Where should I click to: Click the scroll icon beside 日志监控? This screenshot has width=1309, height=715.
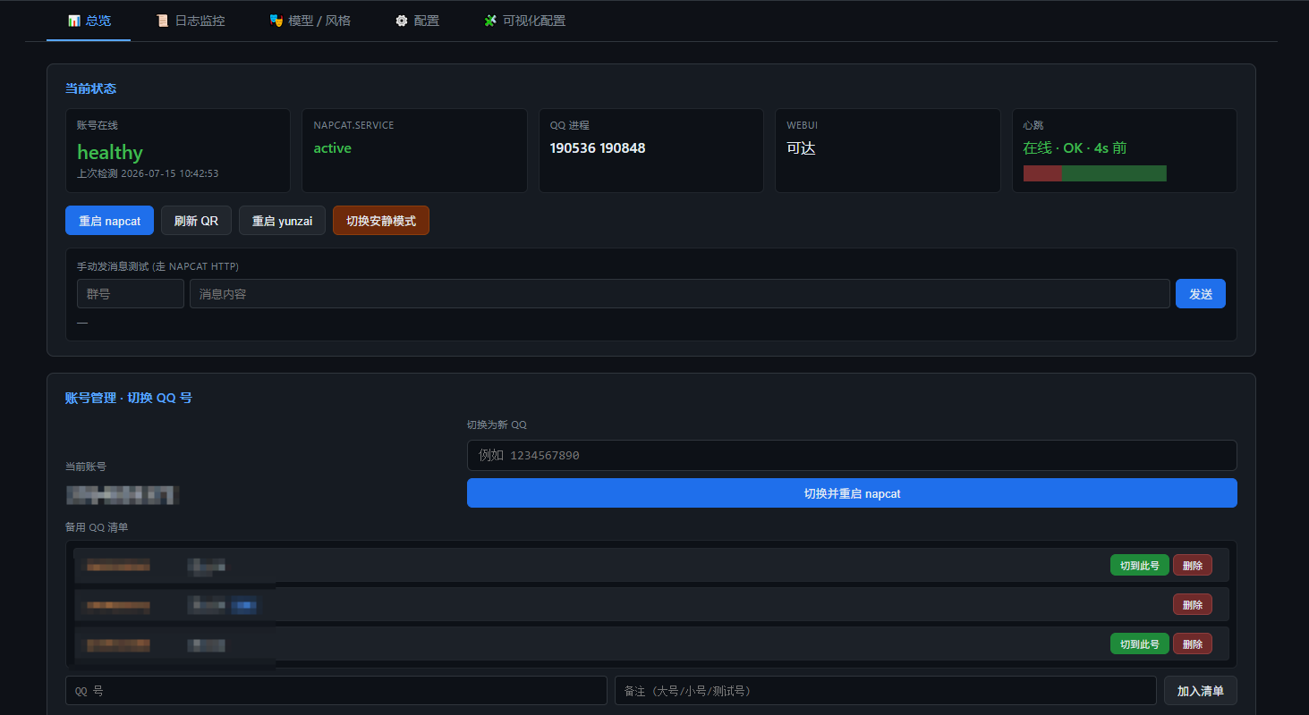tap(162, 21)
